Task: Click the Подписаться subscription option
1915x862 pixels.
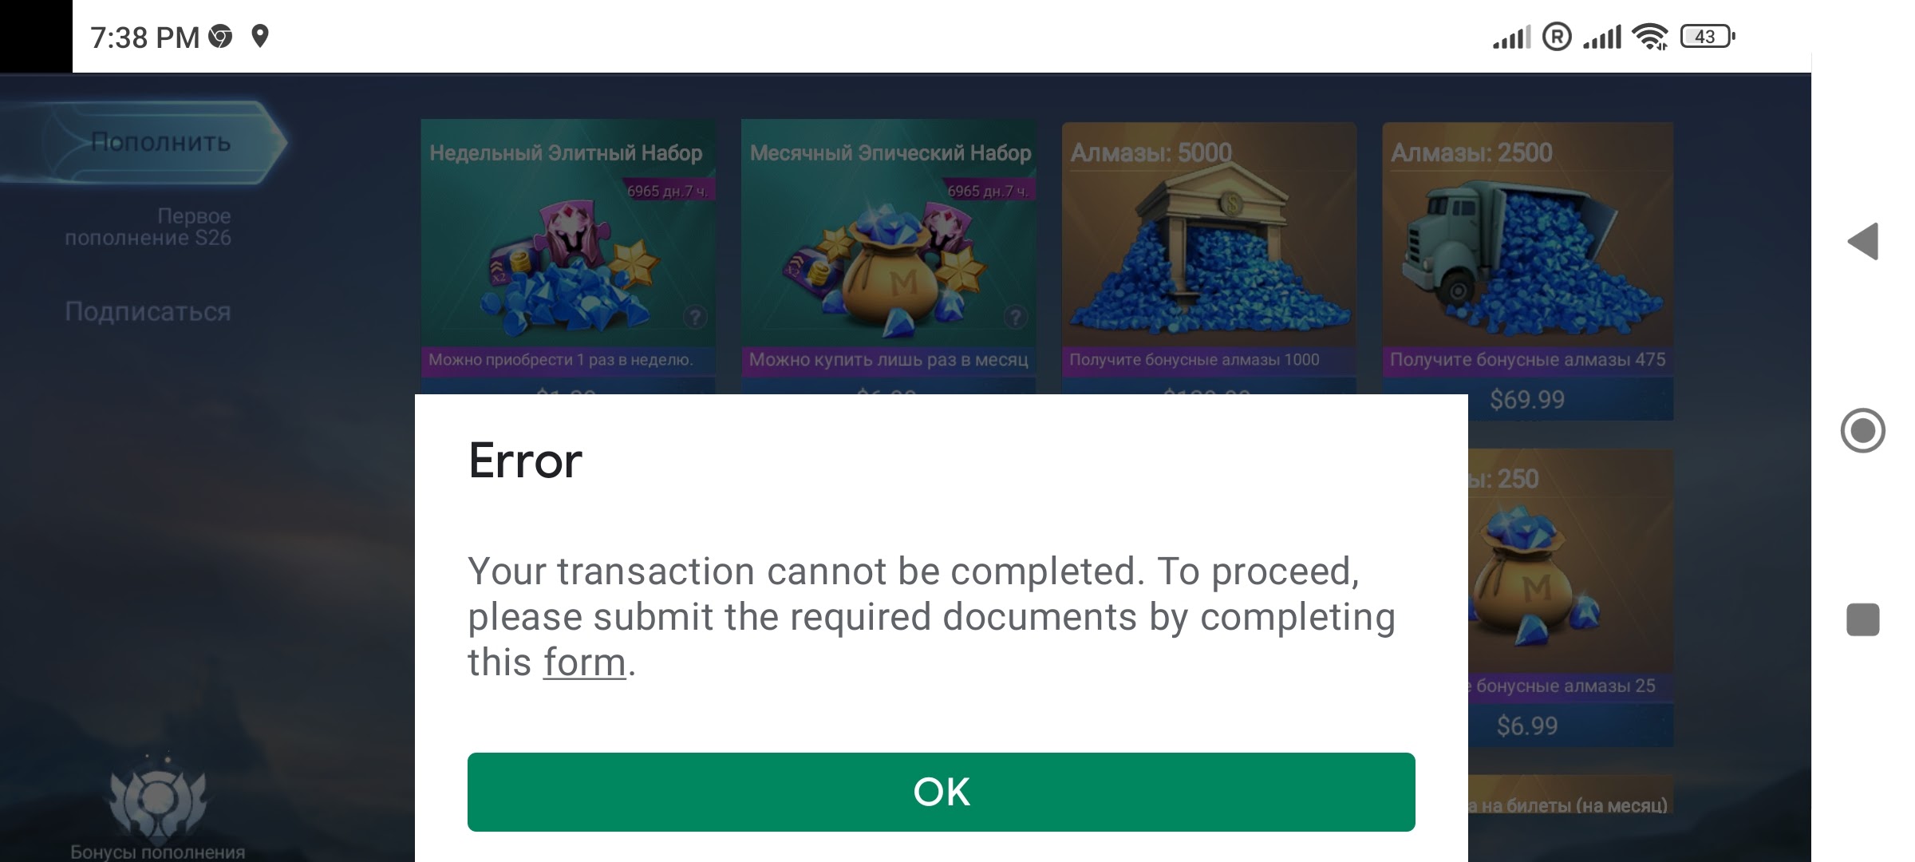Action: [x=147, y=310]
